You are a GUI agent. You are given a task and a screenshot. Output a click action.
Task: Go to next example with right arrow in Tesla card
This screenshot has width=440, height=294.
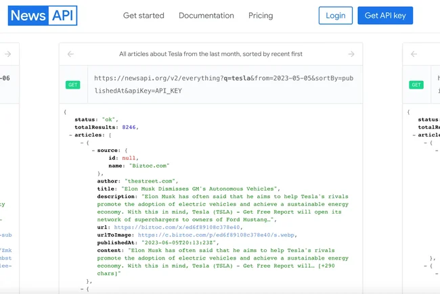351,54
